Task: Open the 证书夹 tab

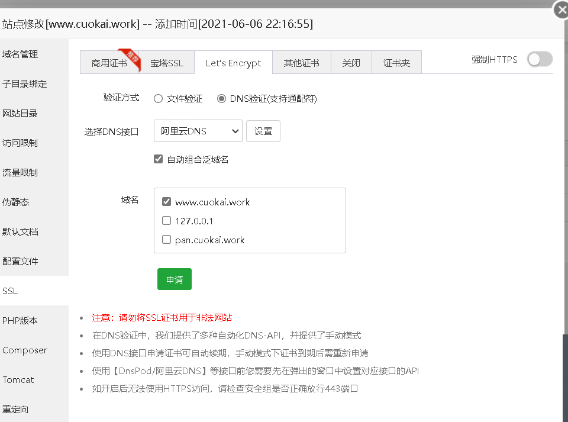Action: pyautogui.click(x=396, y=62)
